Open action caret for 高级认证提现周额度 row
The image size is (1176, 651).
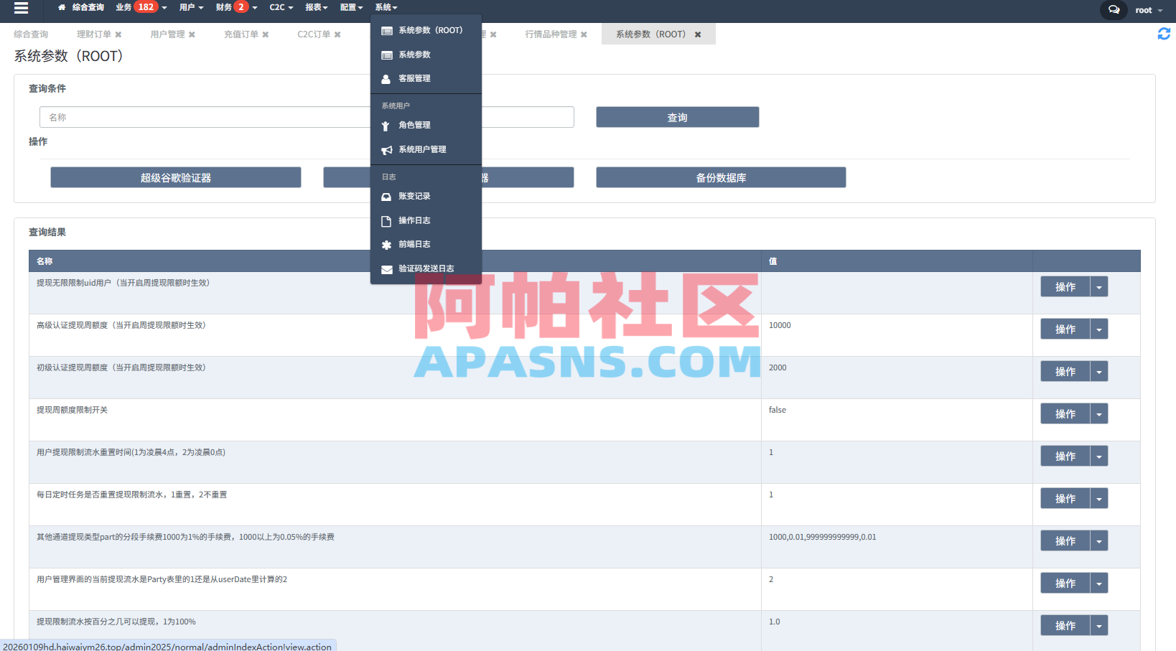(1099, 329)
